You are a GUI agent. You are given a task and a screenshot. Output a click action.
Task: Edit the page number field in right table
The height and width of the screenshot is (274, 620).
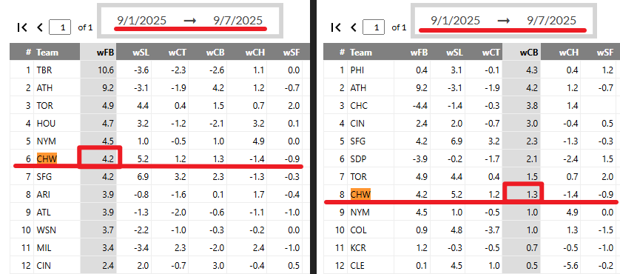tap(374, 27)
